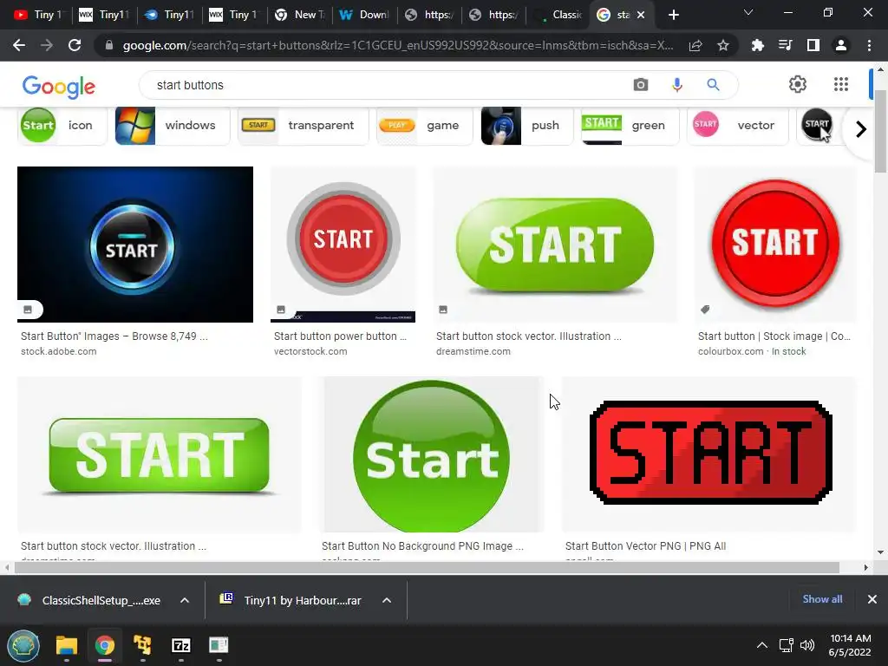The image size is (888, 666).
Task: Open the green pill START button image
Action: (x=555, y=244)
